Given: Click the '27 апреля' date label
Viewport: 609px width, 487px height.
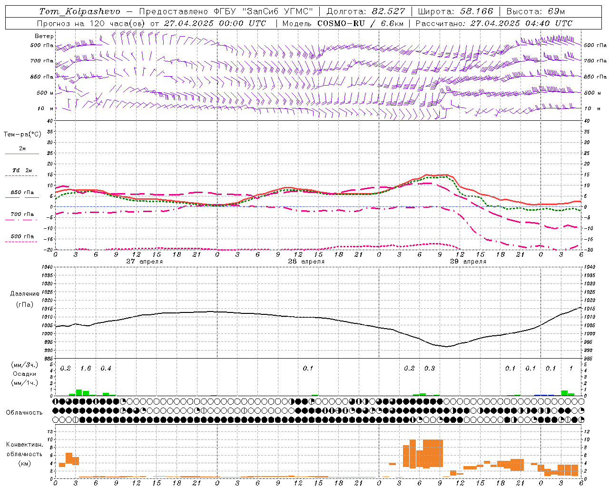Looking at the screenshot, I should (145, 262).
